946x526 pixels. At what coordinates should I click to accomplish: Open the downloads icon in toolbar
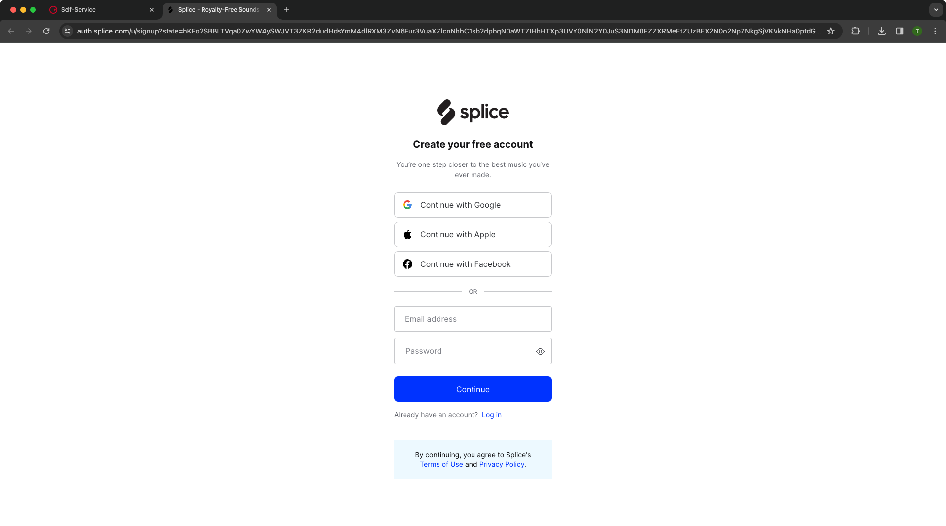click(882, 31)
